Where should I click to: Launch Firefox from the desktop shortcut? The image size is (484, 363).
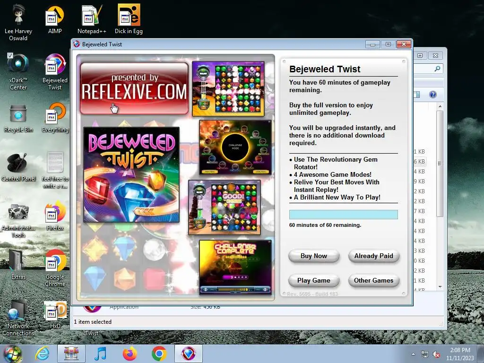pos(55,216)
